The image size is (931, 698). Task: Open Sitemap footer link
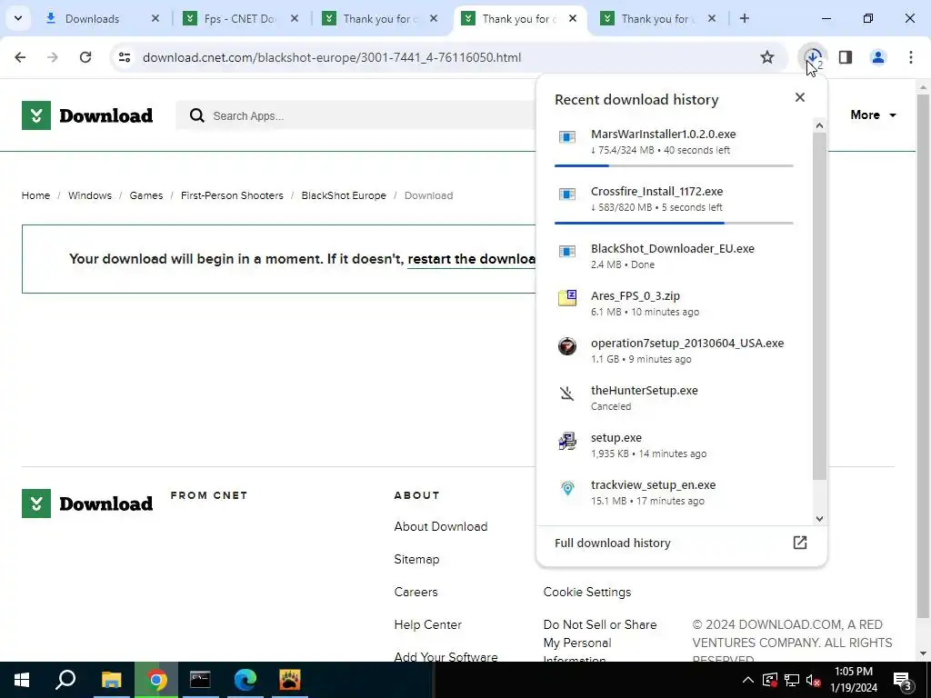pyautogui.click(x=416, y=559)
